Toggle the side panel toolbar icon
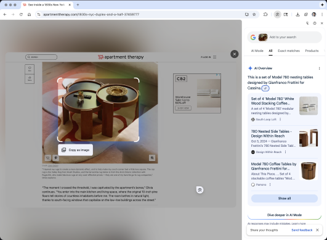Image resolution: width=327 pixels, height=240 pixels. point(286,14)
